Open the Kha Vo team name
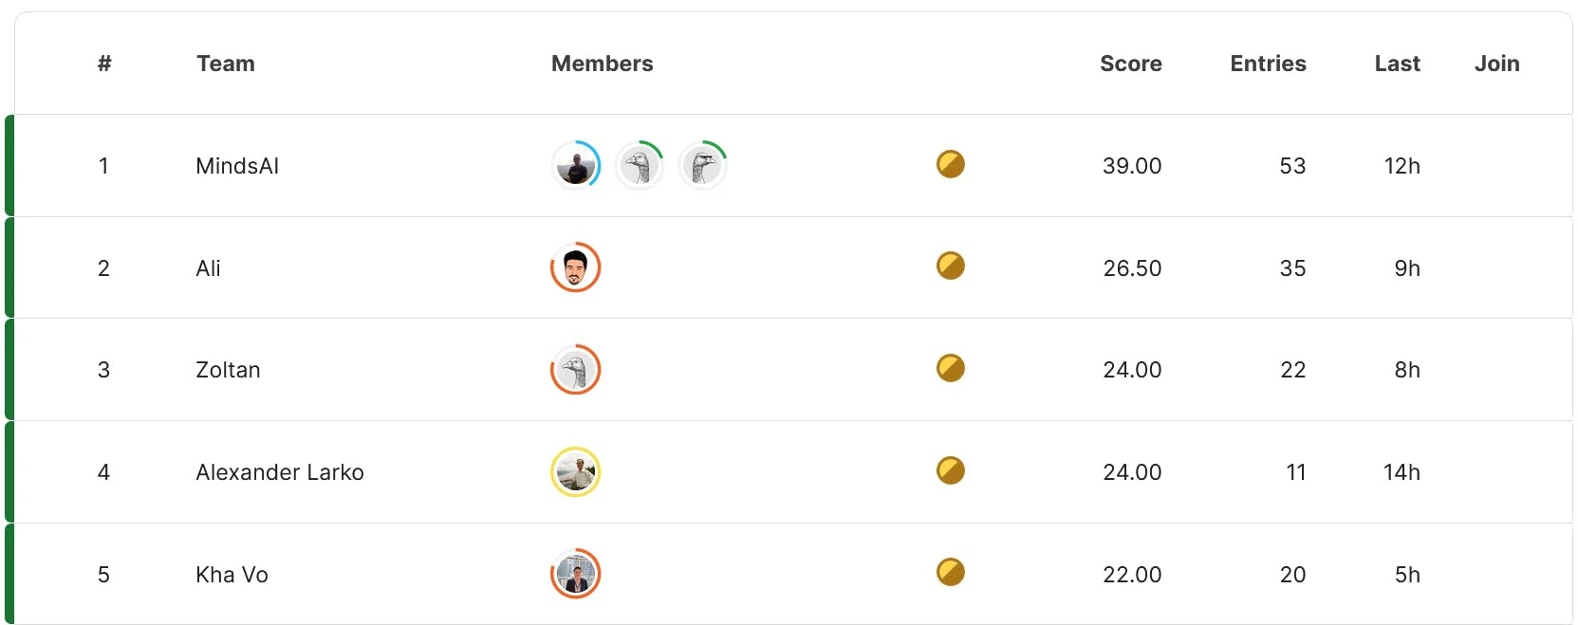 pyautogui.click(x=232, y=575)
